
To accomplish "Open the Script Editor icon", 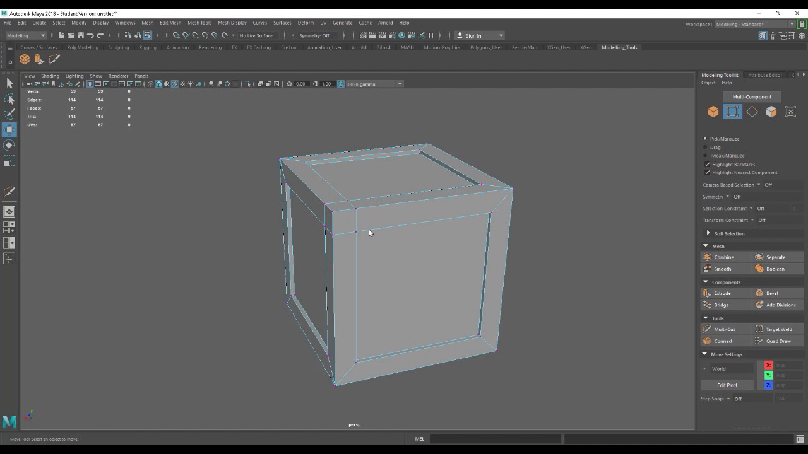I will tap(800, 439).
